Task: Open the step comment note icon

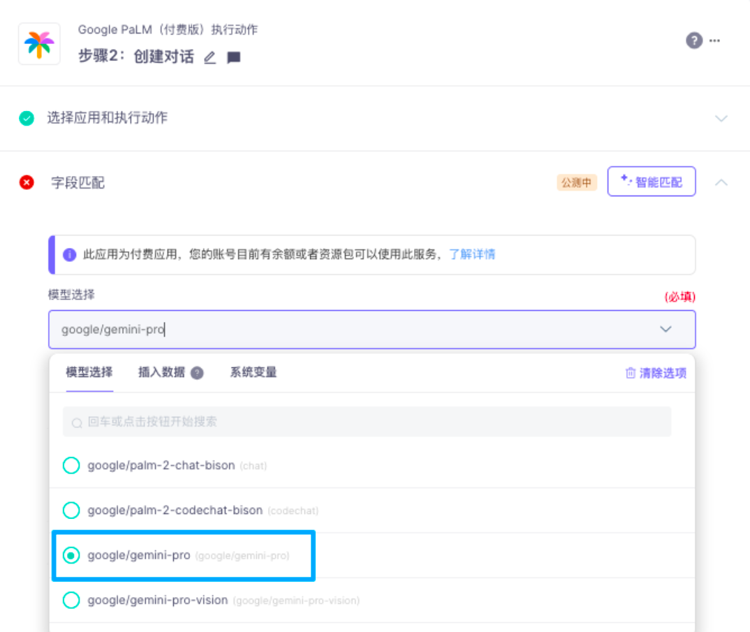Action: pos(233,57)
